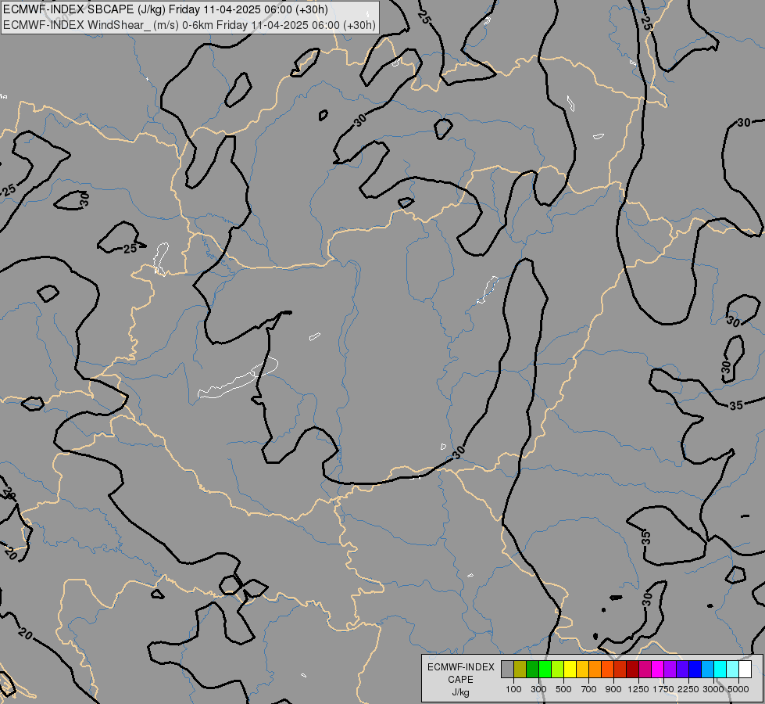Select the sky blue legend swatch

707,669
